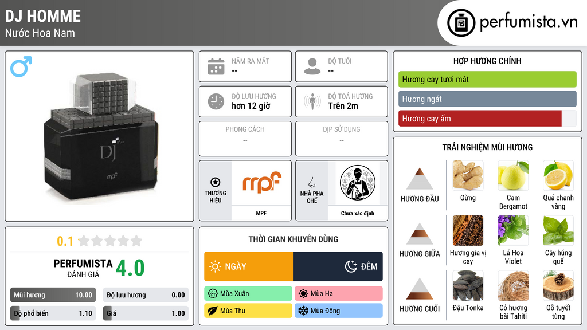Click the Độ tuổi label
The image size is (587, 330).
point(340,61)
